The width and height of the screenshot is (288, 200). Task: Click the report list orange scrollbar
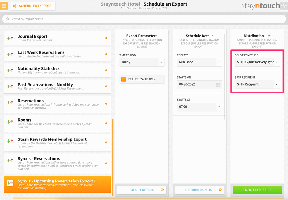point(113,157)
